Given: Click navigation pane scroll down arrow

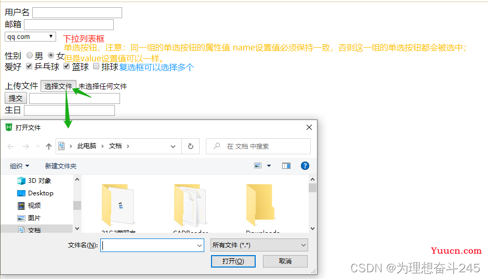Looking at the screenshot, I should tap(77, 229).
